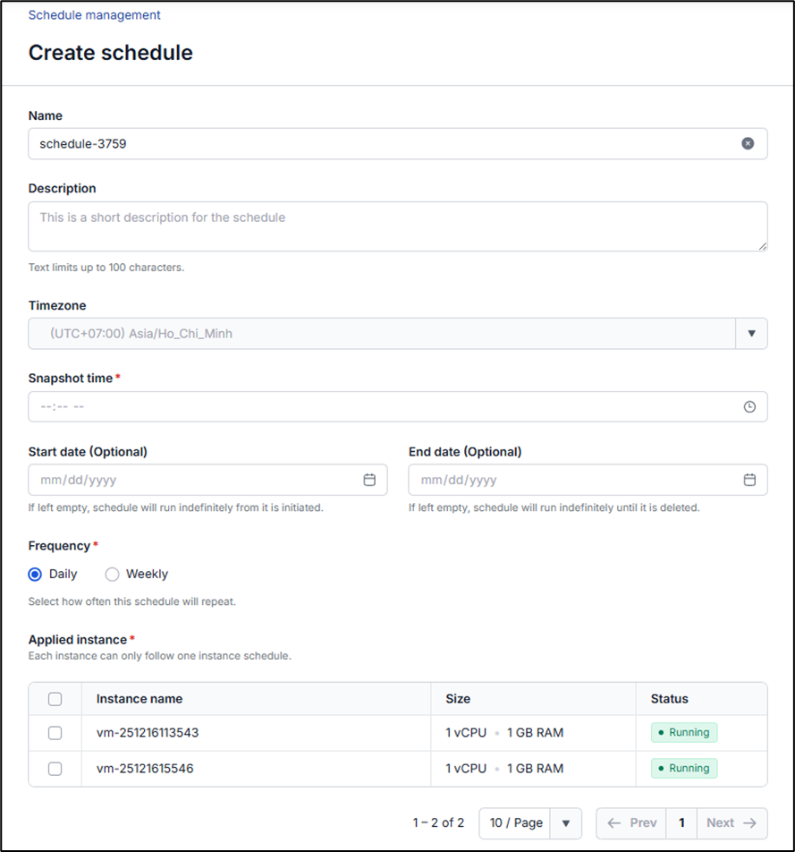This screenshot has width=795, height=852.
Task: Clear the Name field with the X icon
Action: click(748, 143)
